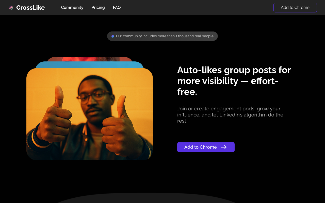This screenshot has height=203, width=325.
Task: Open the FAQ nav link
Action: 117,8
